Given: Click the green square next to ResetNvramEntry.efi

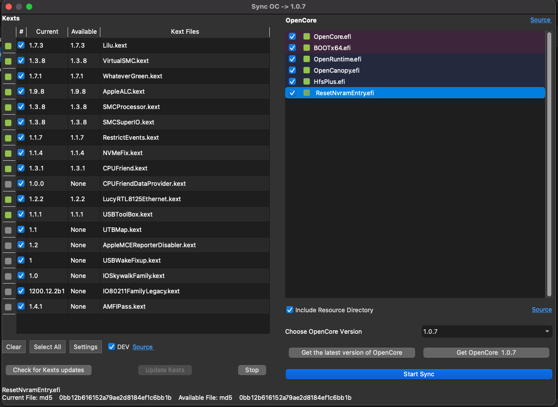Looking at the screenshot, I should (307, 93).
